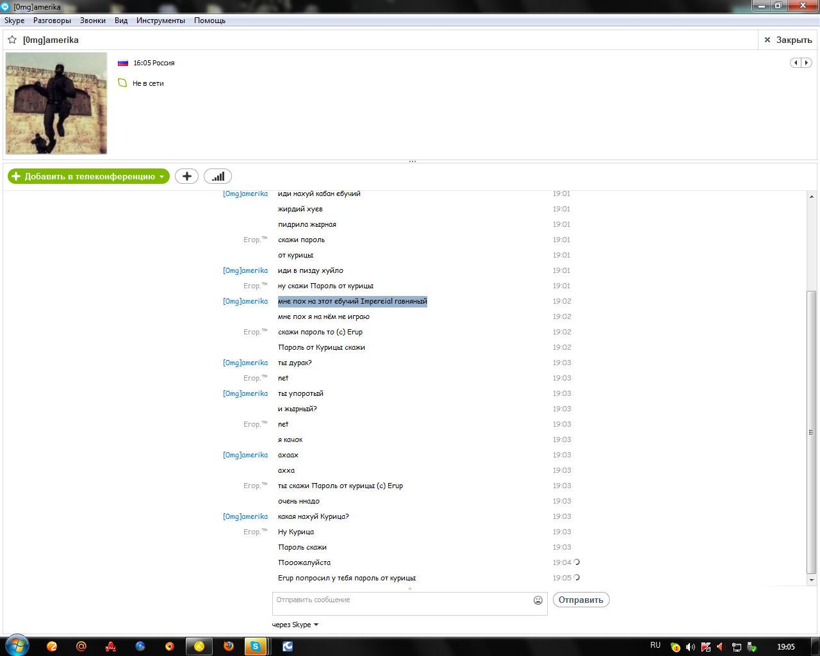The width and height of the screenshot is (820, 656).
Task: Expand the через Skype dropdown
Action: tap(295, 625)
